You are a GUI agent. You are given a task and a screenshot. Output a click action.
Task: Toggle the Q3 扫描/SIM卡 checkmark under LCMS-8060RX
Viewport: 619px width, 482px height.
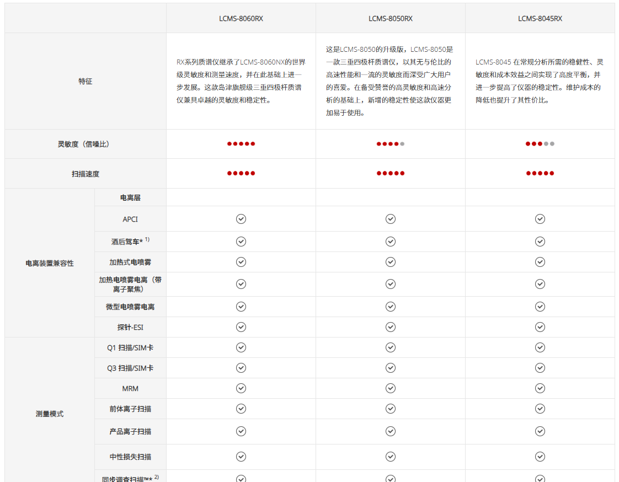(x=241, y=367)
